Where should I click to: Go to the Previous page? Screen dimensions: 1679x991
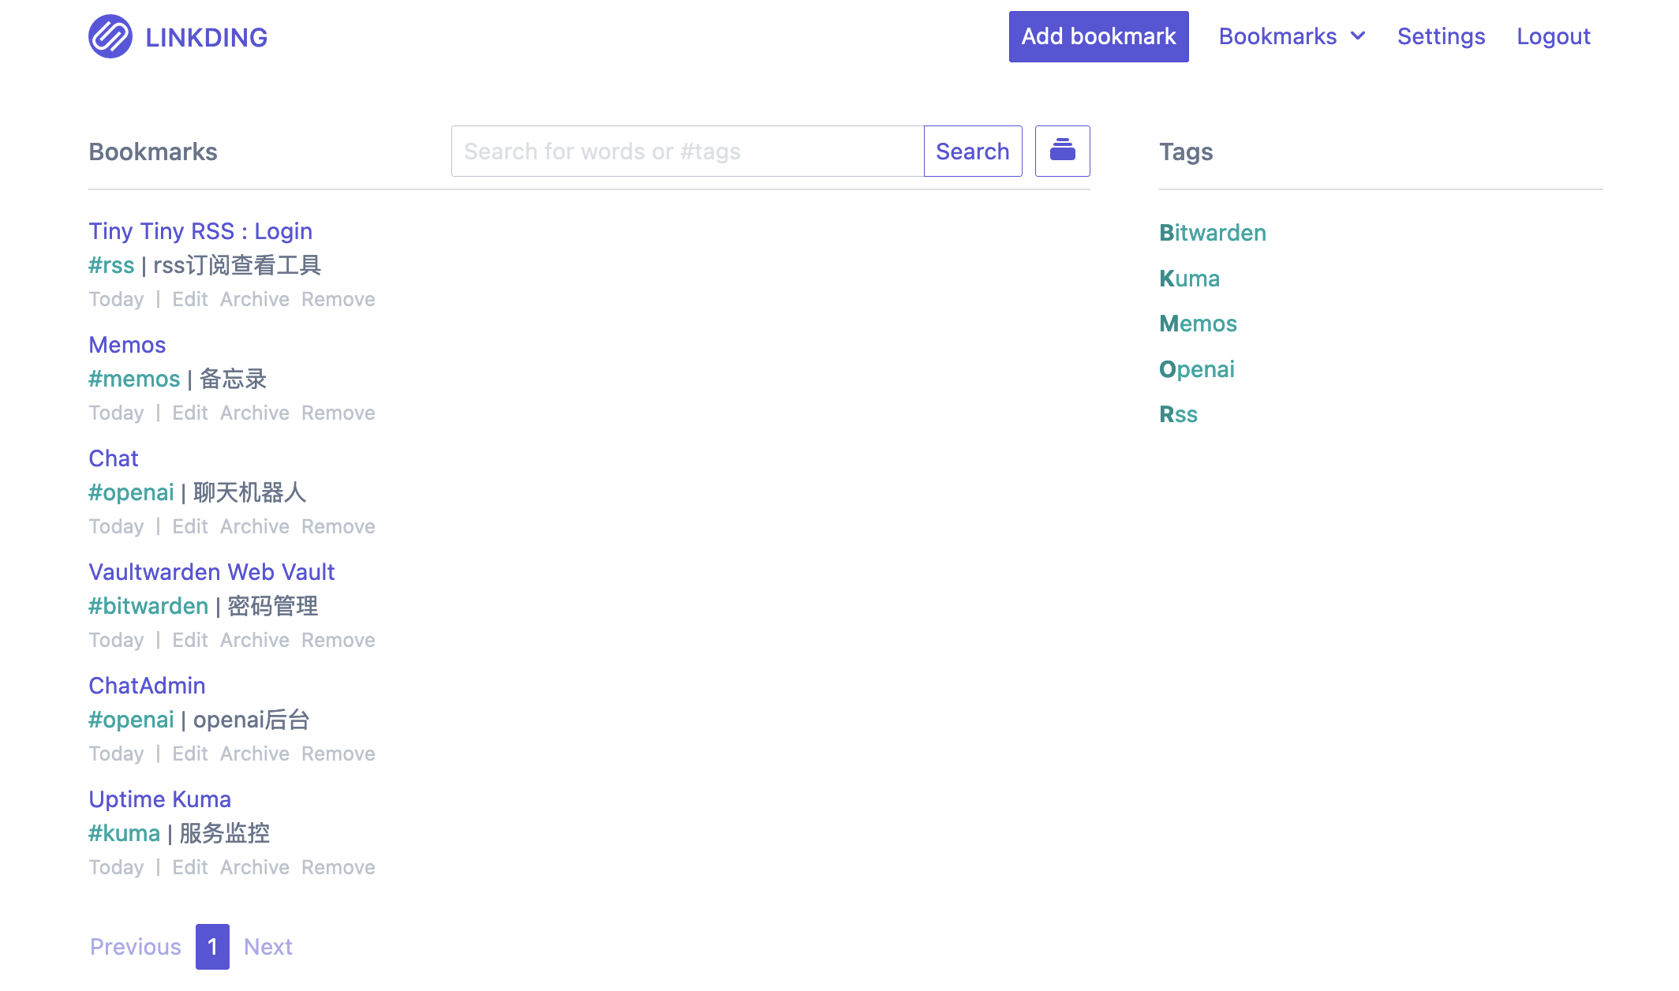pyautogui.click(x=136, y=947)
